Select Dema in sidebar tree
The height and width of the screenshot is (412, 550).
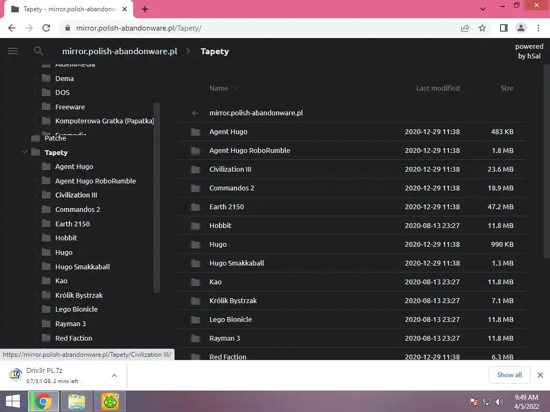(64, 78)
